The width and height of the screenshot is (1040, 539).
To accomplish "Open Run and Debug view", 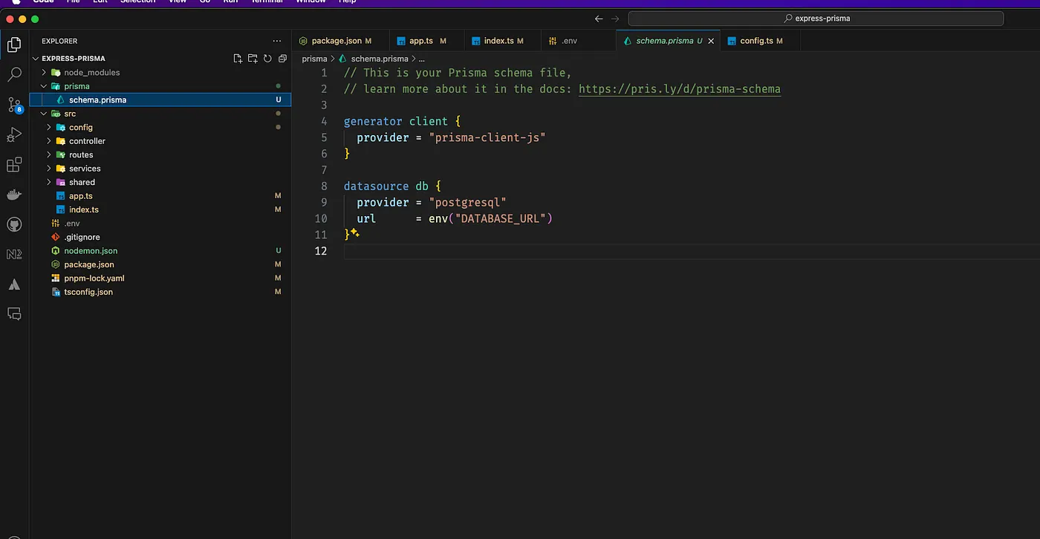I will tap(14, 135).
